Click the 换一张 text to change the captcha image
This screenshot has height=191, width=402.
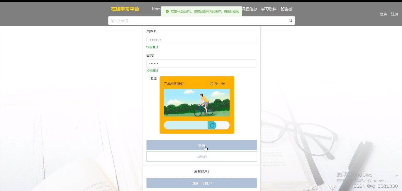click(220, 84)
